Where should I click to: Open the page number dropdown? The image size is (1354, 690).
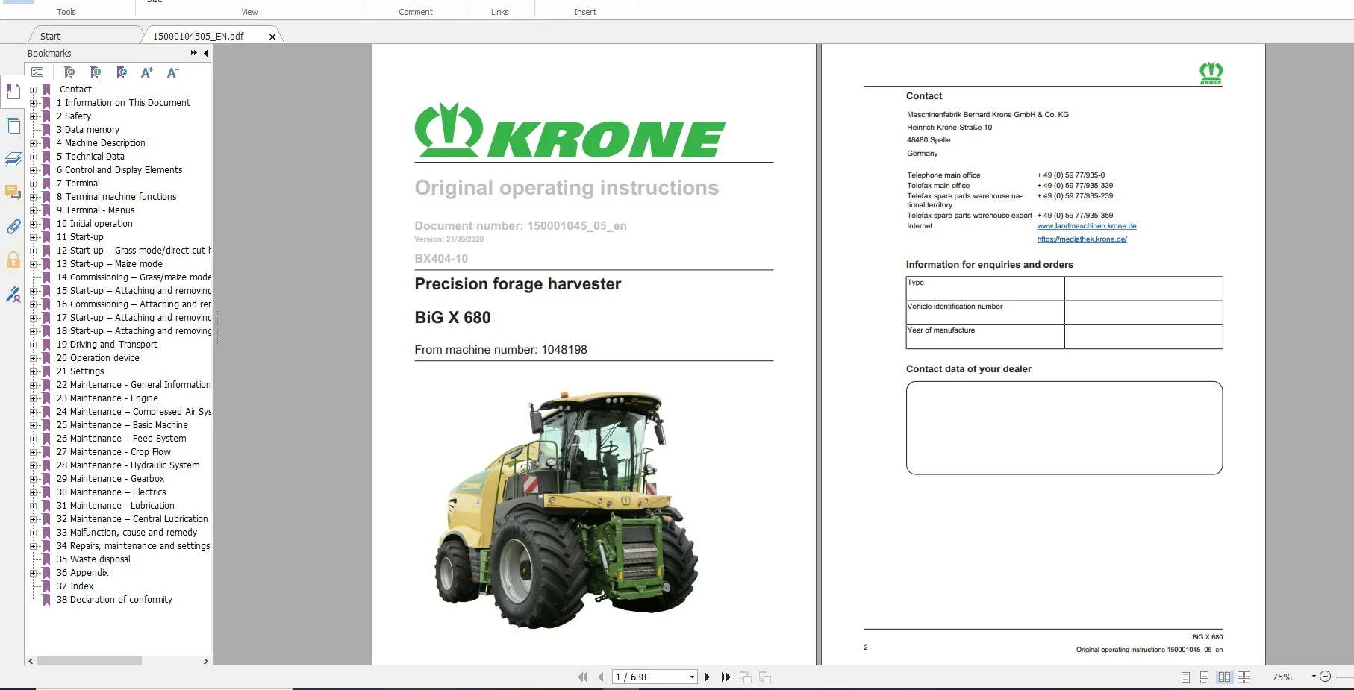pos(692,677)
